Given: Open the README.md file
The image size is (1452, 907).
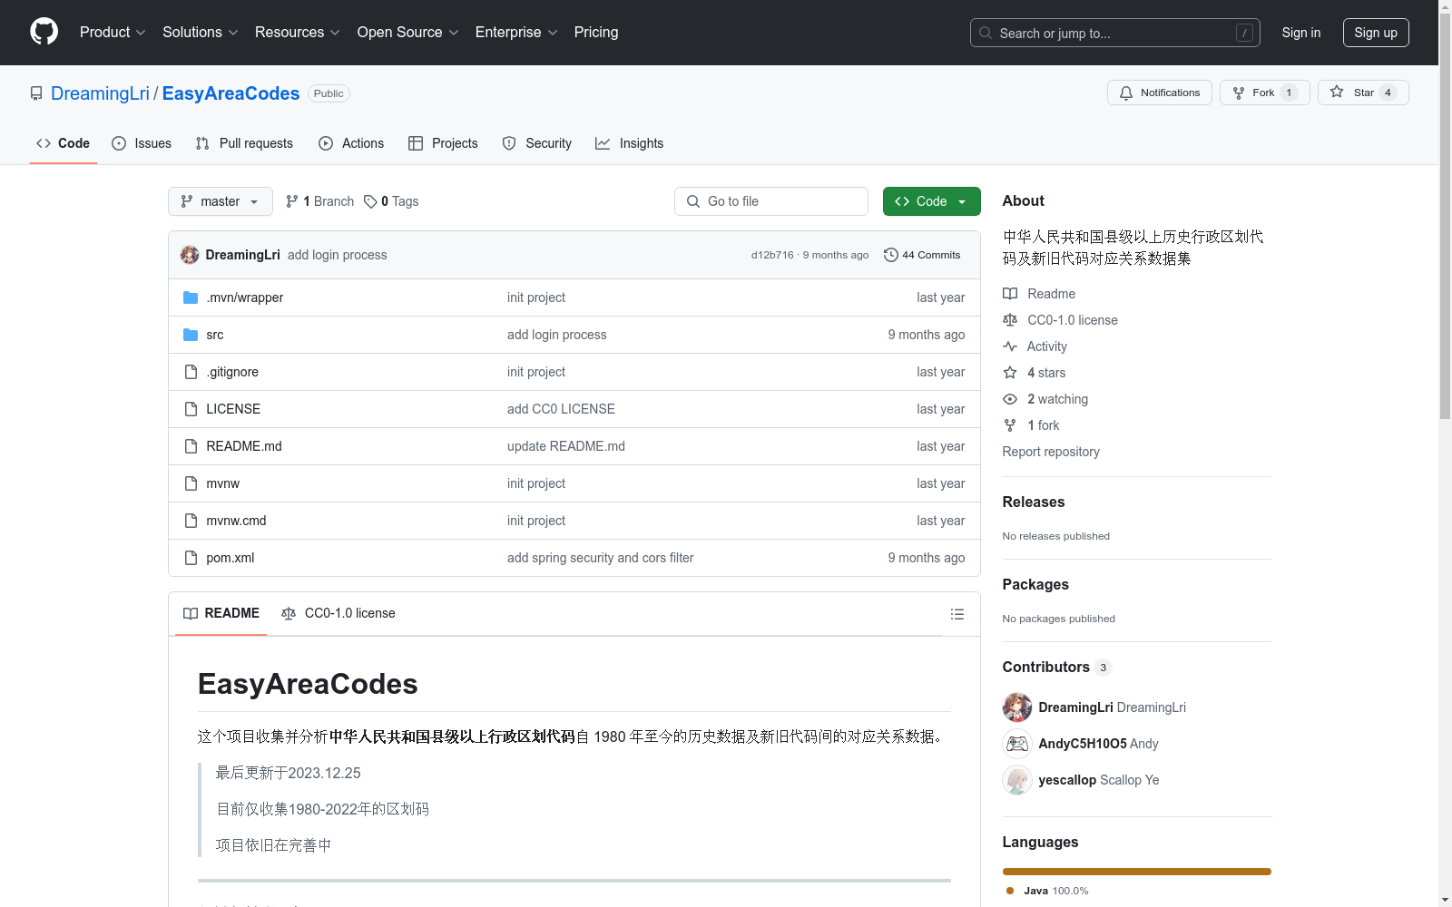Looking at the screenshot, I should pos(244,446).
